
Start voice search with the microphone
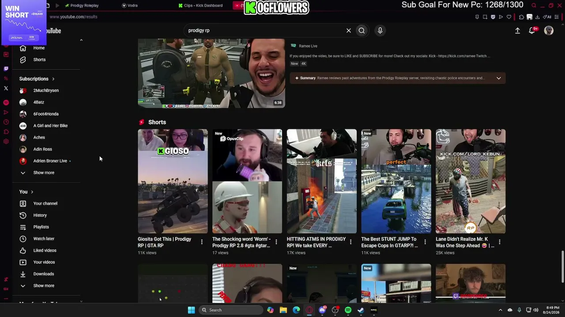pyautogui.click(x=380, y=30)
